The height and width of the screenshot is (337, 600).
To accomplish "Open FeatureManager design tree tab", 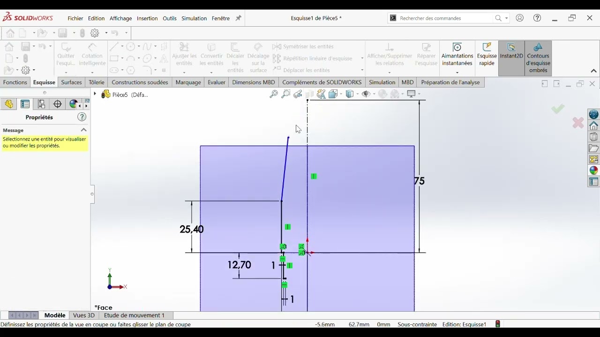I will coord(9,104).
